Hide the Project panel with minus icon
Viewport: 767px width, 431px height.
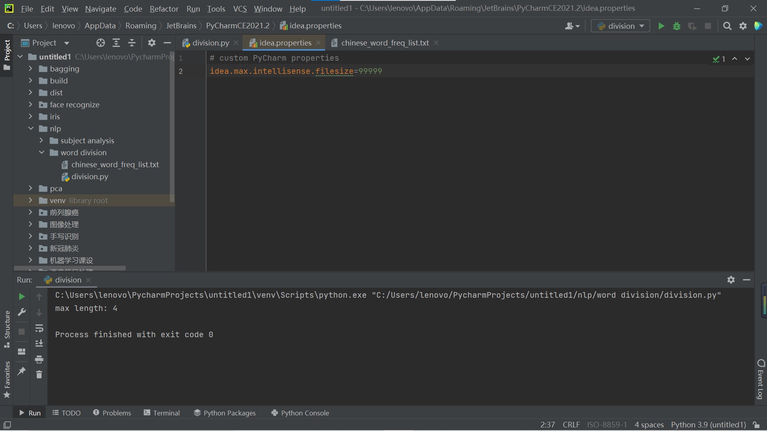tap(167, 43)
